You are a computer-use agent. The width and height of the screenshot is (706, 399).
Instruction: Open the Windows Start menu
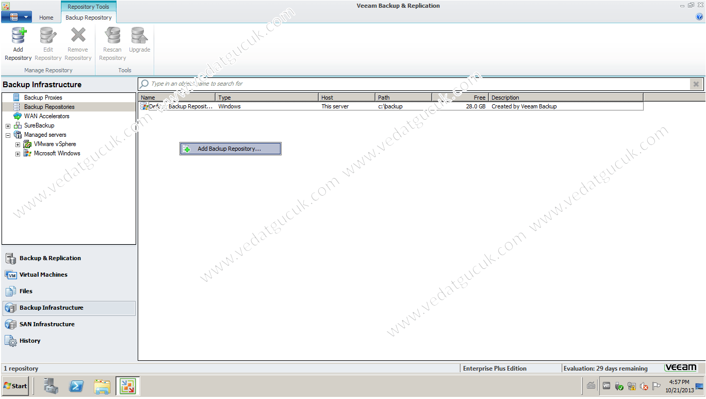click(15, 386)
